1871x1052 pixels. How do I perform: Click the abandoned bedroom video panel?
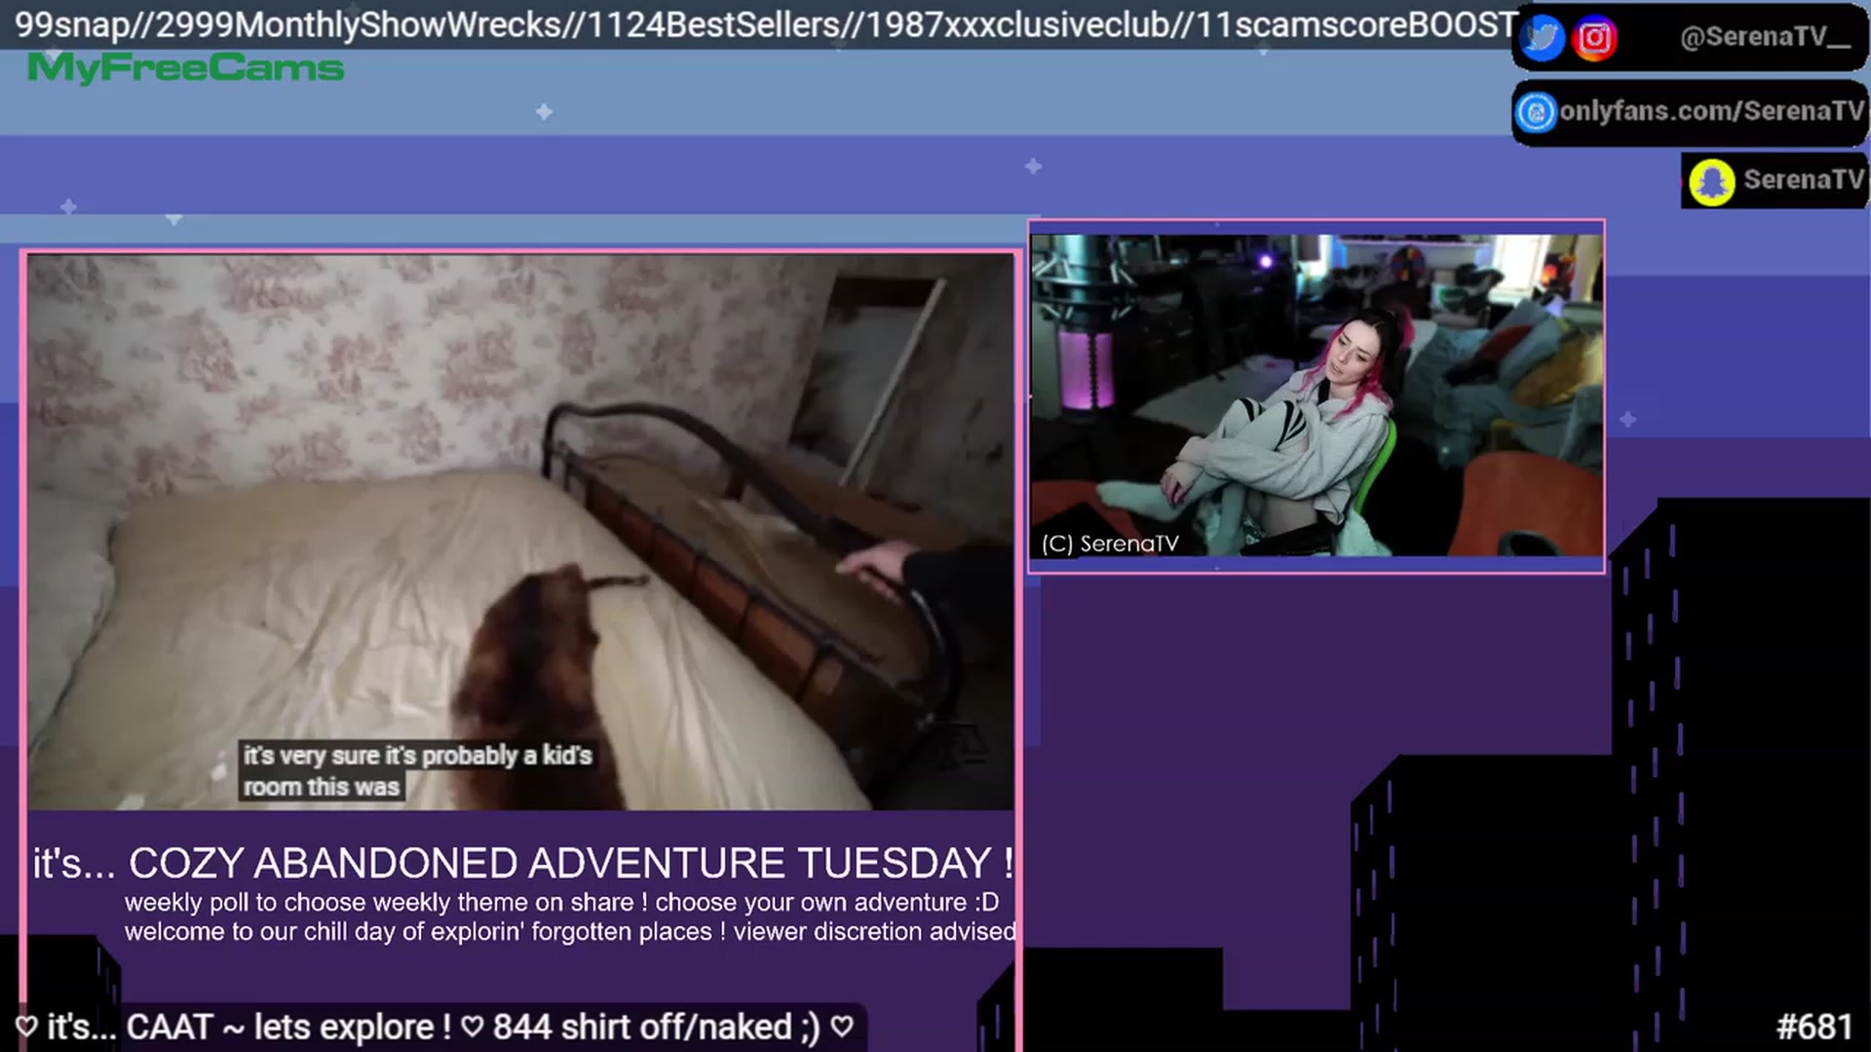pyautogui.click(x=520, y=532)
